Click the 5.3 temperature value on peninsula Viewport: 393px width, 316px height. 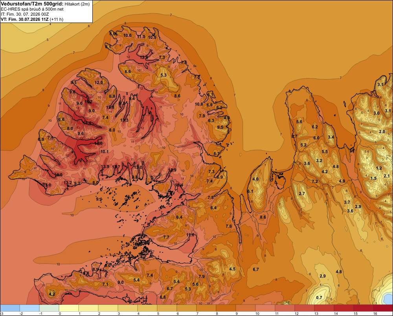(x=163, y=75)
